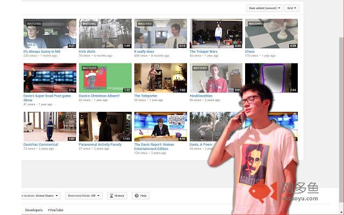Click the 1:22 duration badge
This screenshot has width=344, height=215.
tap(127, 90)
